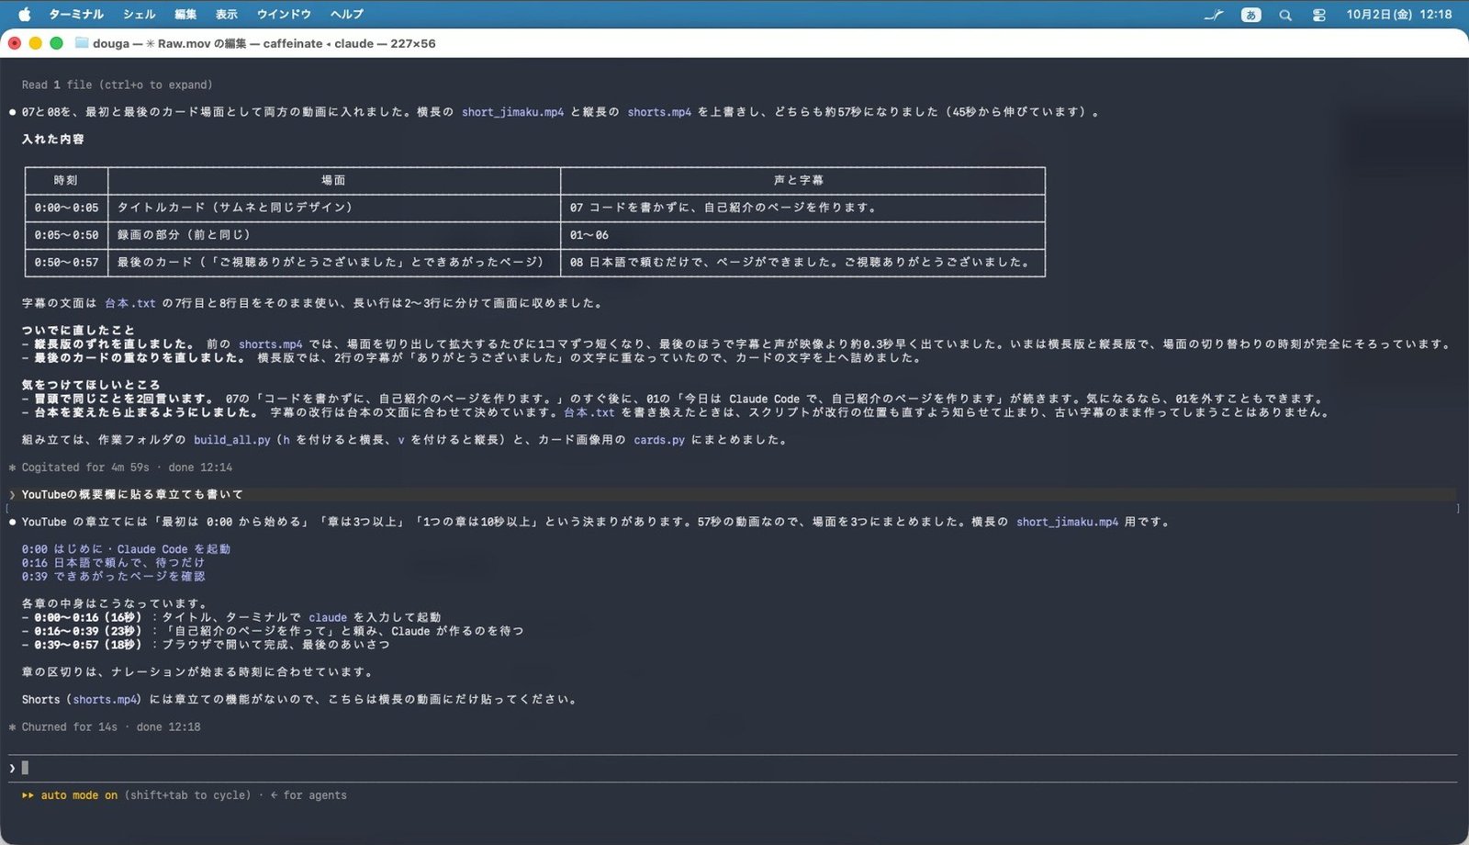Switch the Japanese input source icon
1469x845 pixels.
(x=1250, y=15)
